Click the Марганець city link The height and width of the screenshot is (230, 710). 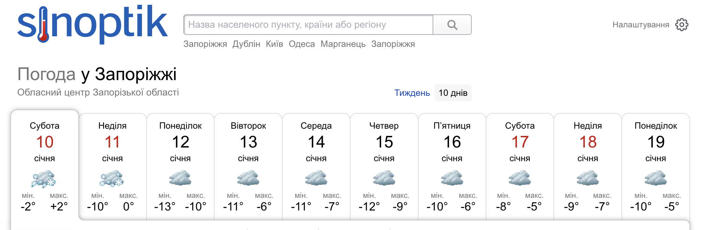click(343, 44)
